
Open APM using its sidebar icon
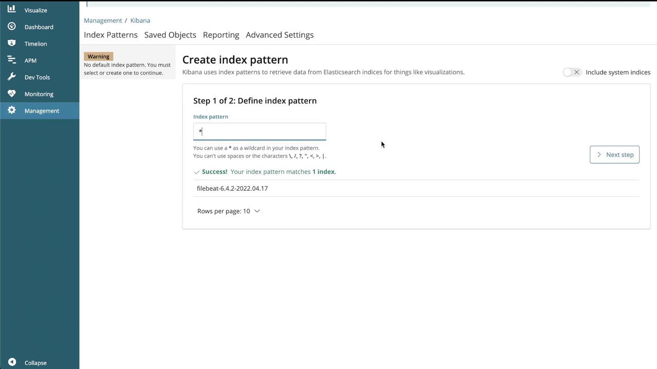click(11, 60)
